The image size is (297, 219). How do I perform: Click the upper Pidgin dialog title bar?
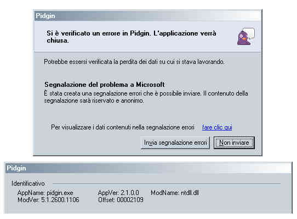(147, 16)
